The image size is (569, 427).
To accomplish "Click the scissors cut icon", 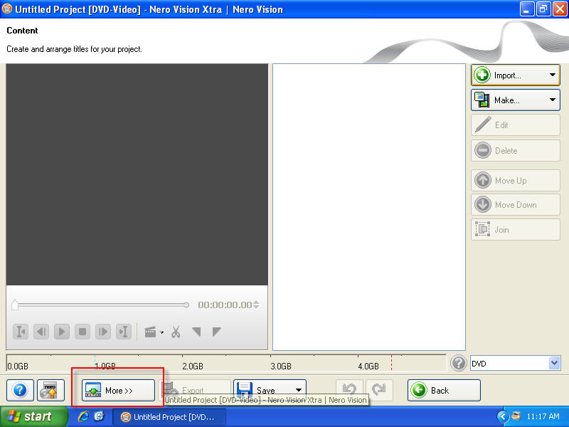I will coord(176,332).
